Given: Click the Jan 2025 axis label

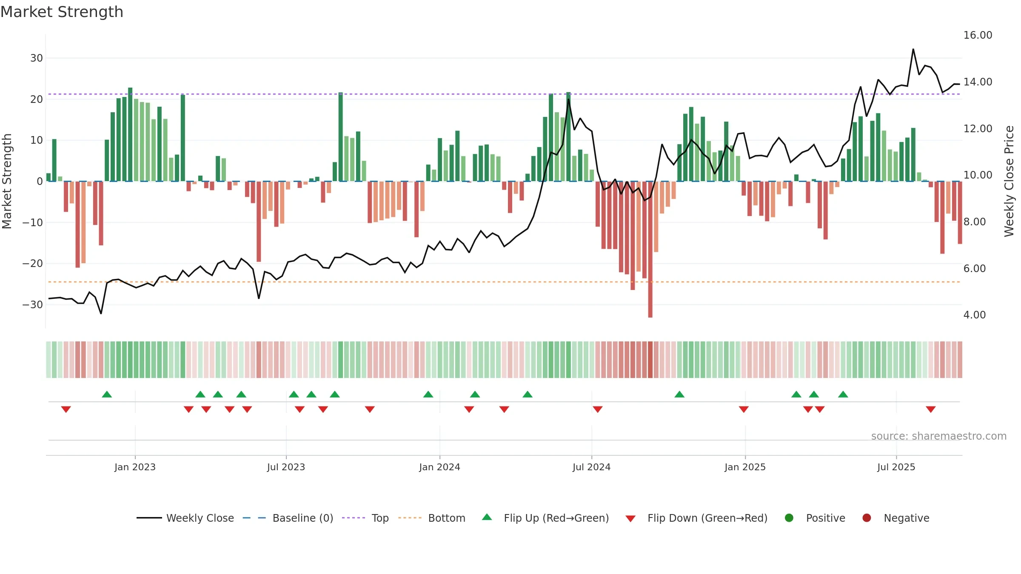Looking at the screenshot, I should tap(745, 467).
